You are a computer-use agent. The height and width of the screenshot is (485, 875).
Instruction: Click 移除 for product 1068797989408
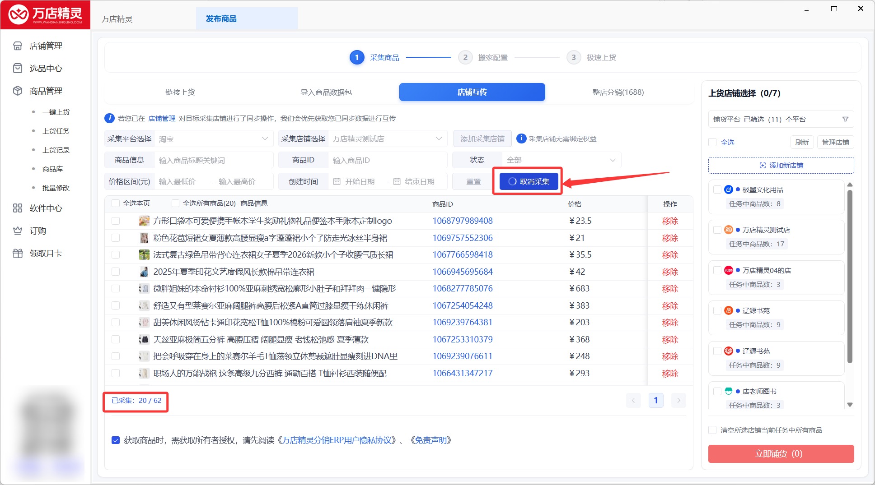coord(670,221)
